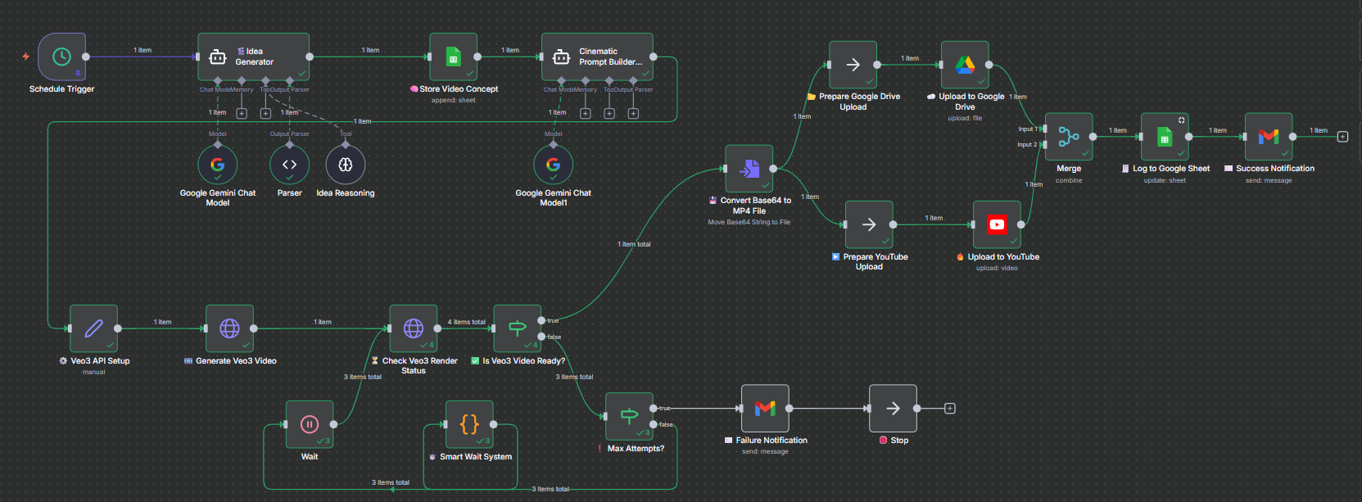
Task: Open the Success Notification Gmail node
Action: click(1269, 137)
